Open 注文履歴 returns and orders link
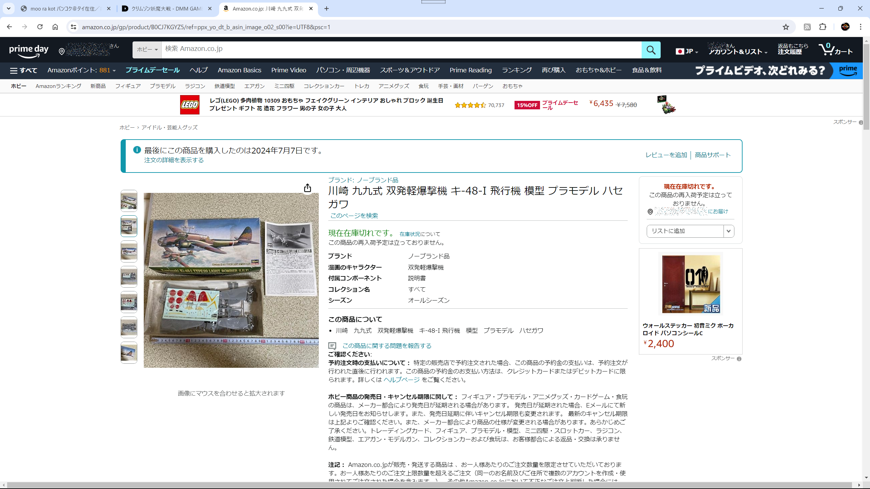Image resolution: width=870 pixels, height=489 pixels. [x=793, y=49]
